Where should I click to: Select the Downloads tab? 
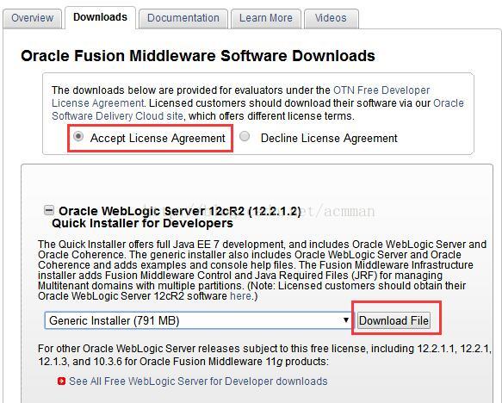[100, 17]
